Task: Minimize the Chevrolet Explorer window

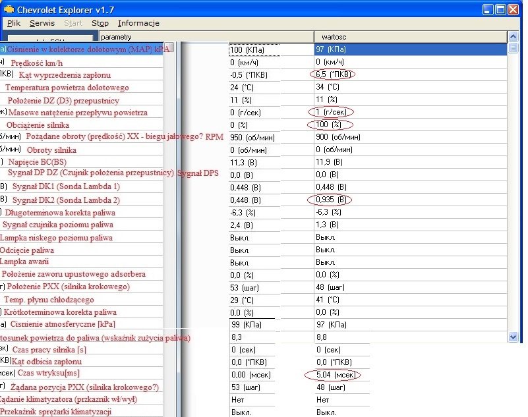Action: coord(488,9)
